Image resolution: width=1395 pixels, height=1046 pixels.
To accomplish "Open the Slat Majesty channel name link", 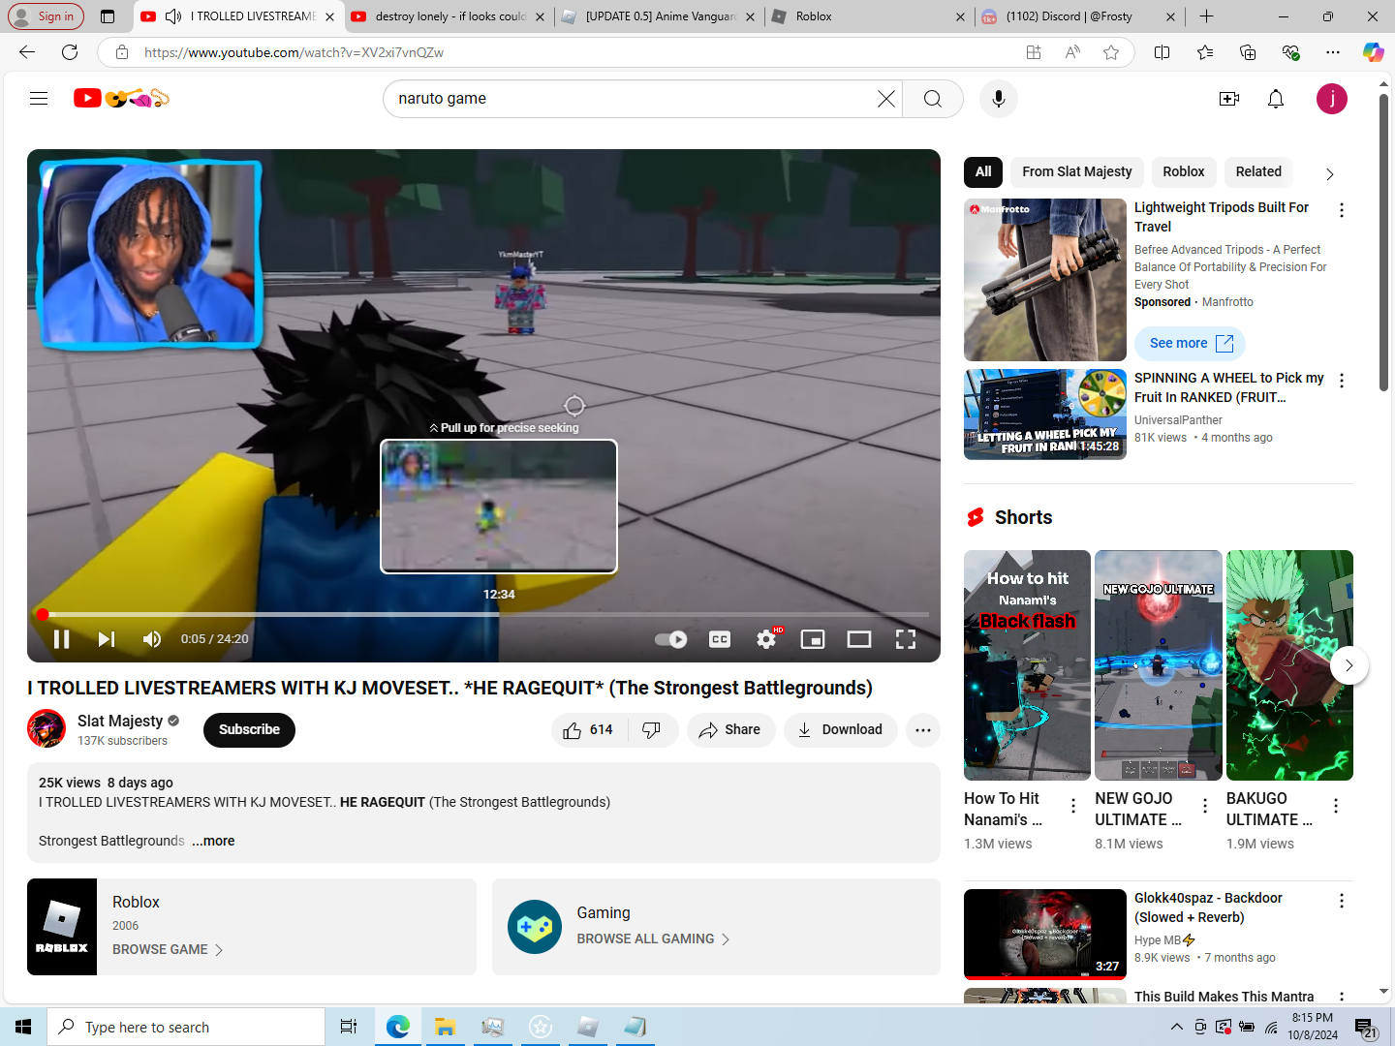I will (x=120, y=721).
